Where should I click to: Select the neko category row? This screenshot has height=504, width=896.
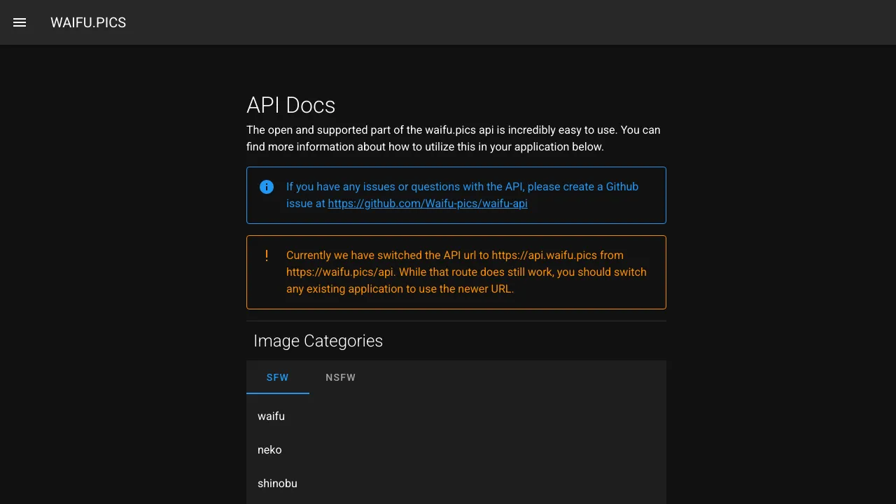pyautogui.click(x=456, y=450)
